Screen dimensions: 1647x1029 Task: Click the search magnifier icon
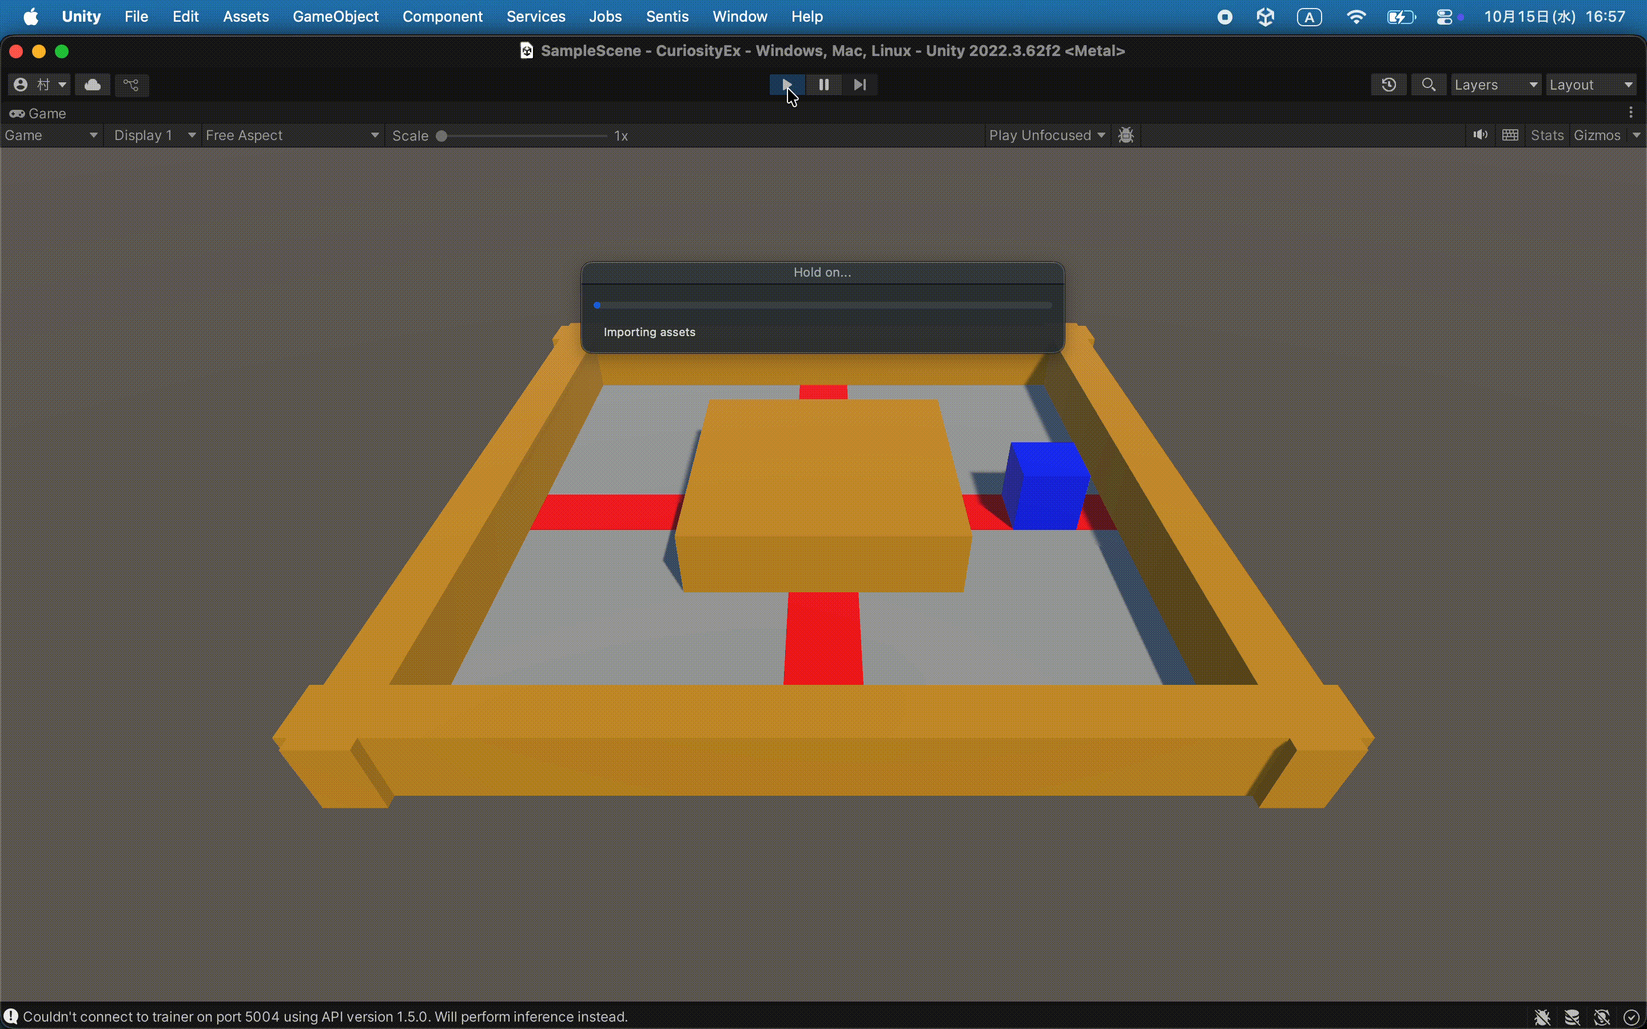tap(1428, 85)
